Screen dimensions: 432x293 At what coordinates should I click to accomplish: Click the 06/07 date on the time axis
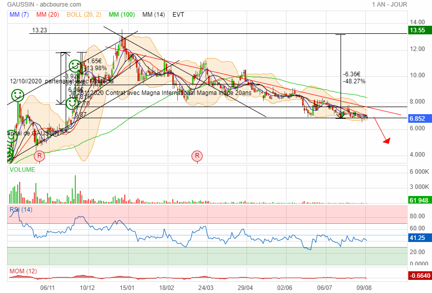click(x=324, y=288)
